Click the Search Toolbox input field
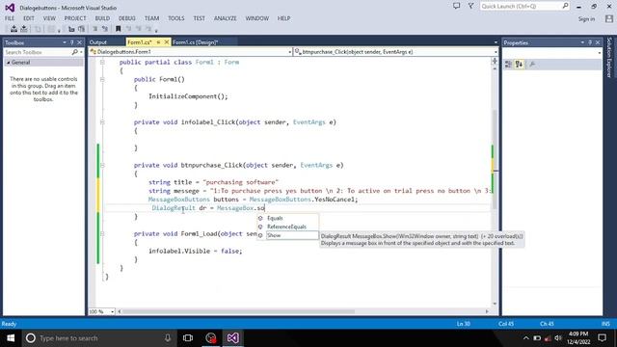 point(38,52)
